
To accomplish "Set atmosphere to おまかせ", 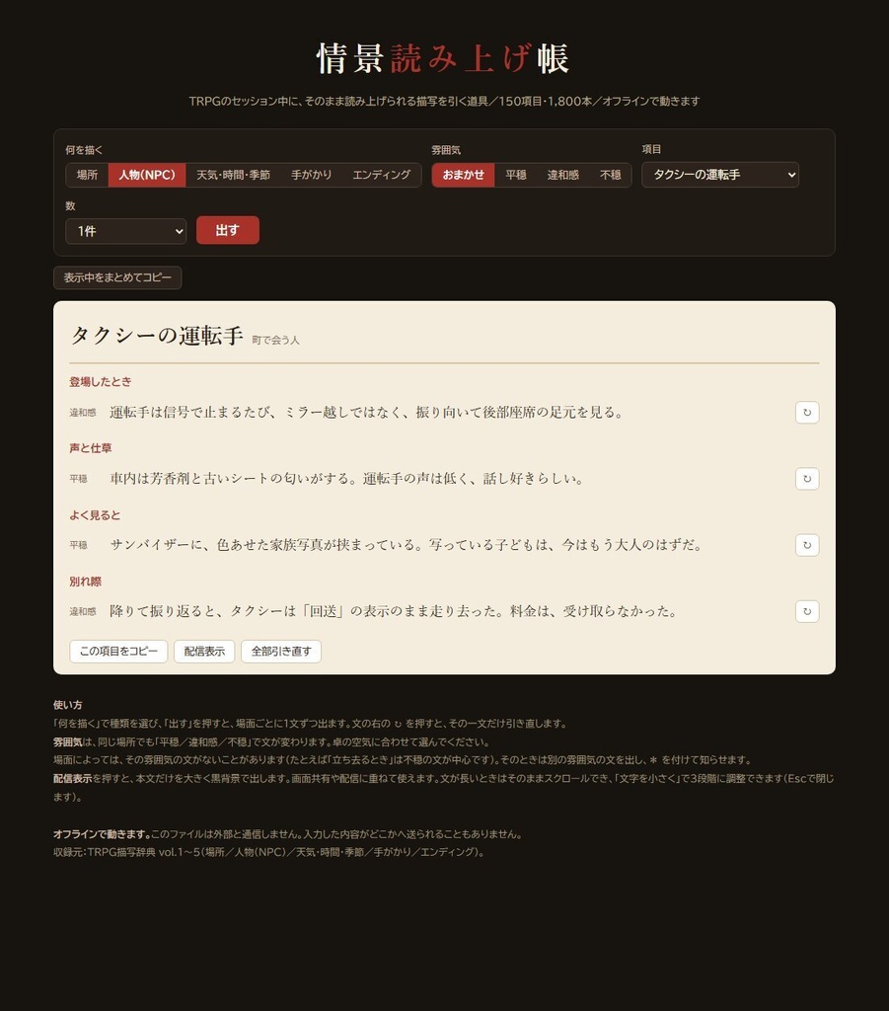I will click(x=463, y=175).
